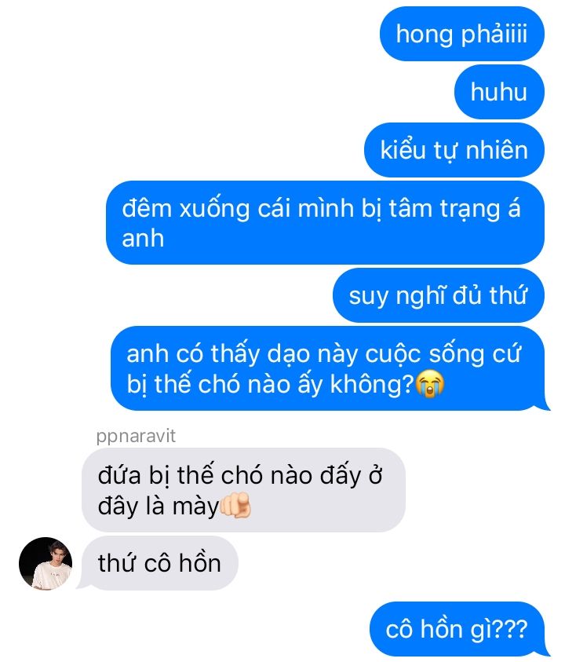Click the word 'anh' on second line of bubble
The width and height of the screenshot is (565, 662).
click(143, 238)
